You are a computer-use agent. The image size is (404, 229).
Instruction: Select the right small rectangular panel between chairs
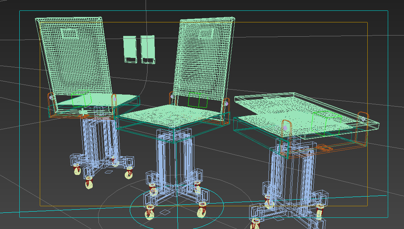(x=148, y=49)
